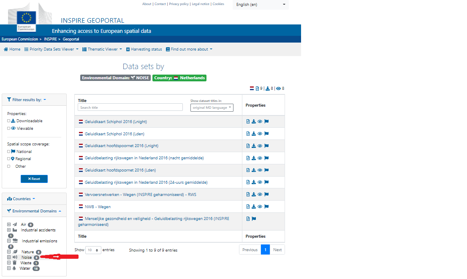Open metadata icon for Geluidkaart Schiphol 2016 (Lden)
Image resolution: width=467 pixels, height=279 pixels.
point(248,134)
